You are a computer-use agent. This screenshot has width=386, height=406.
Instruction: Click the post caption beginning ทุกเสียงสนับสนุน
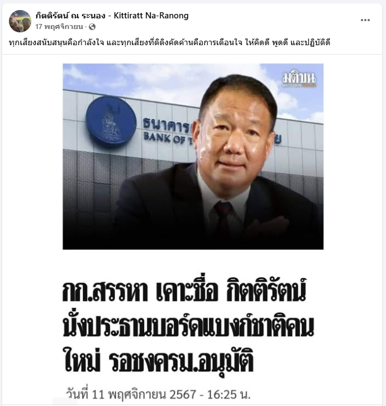click(169, 42)
